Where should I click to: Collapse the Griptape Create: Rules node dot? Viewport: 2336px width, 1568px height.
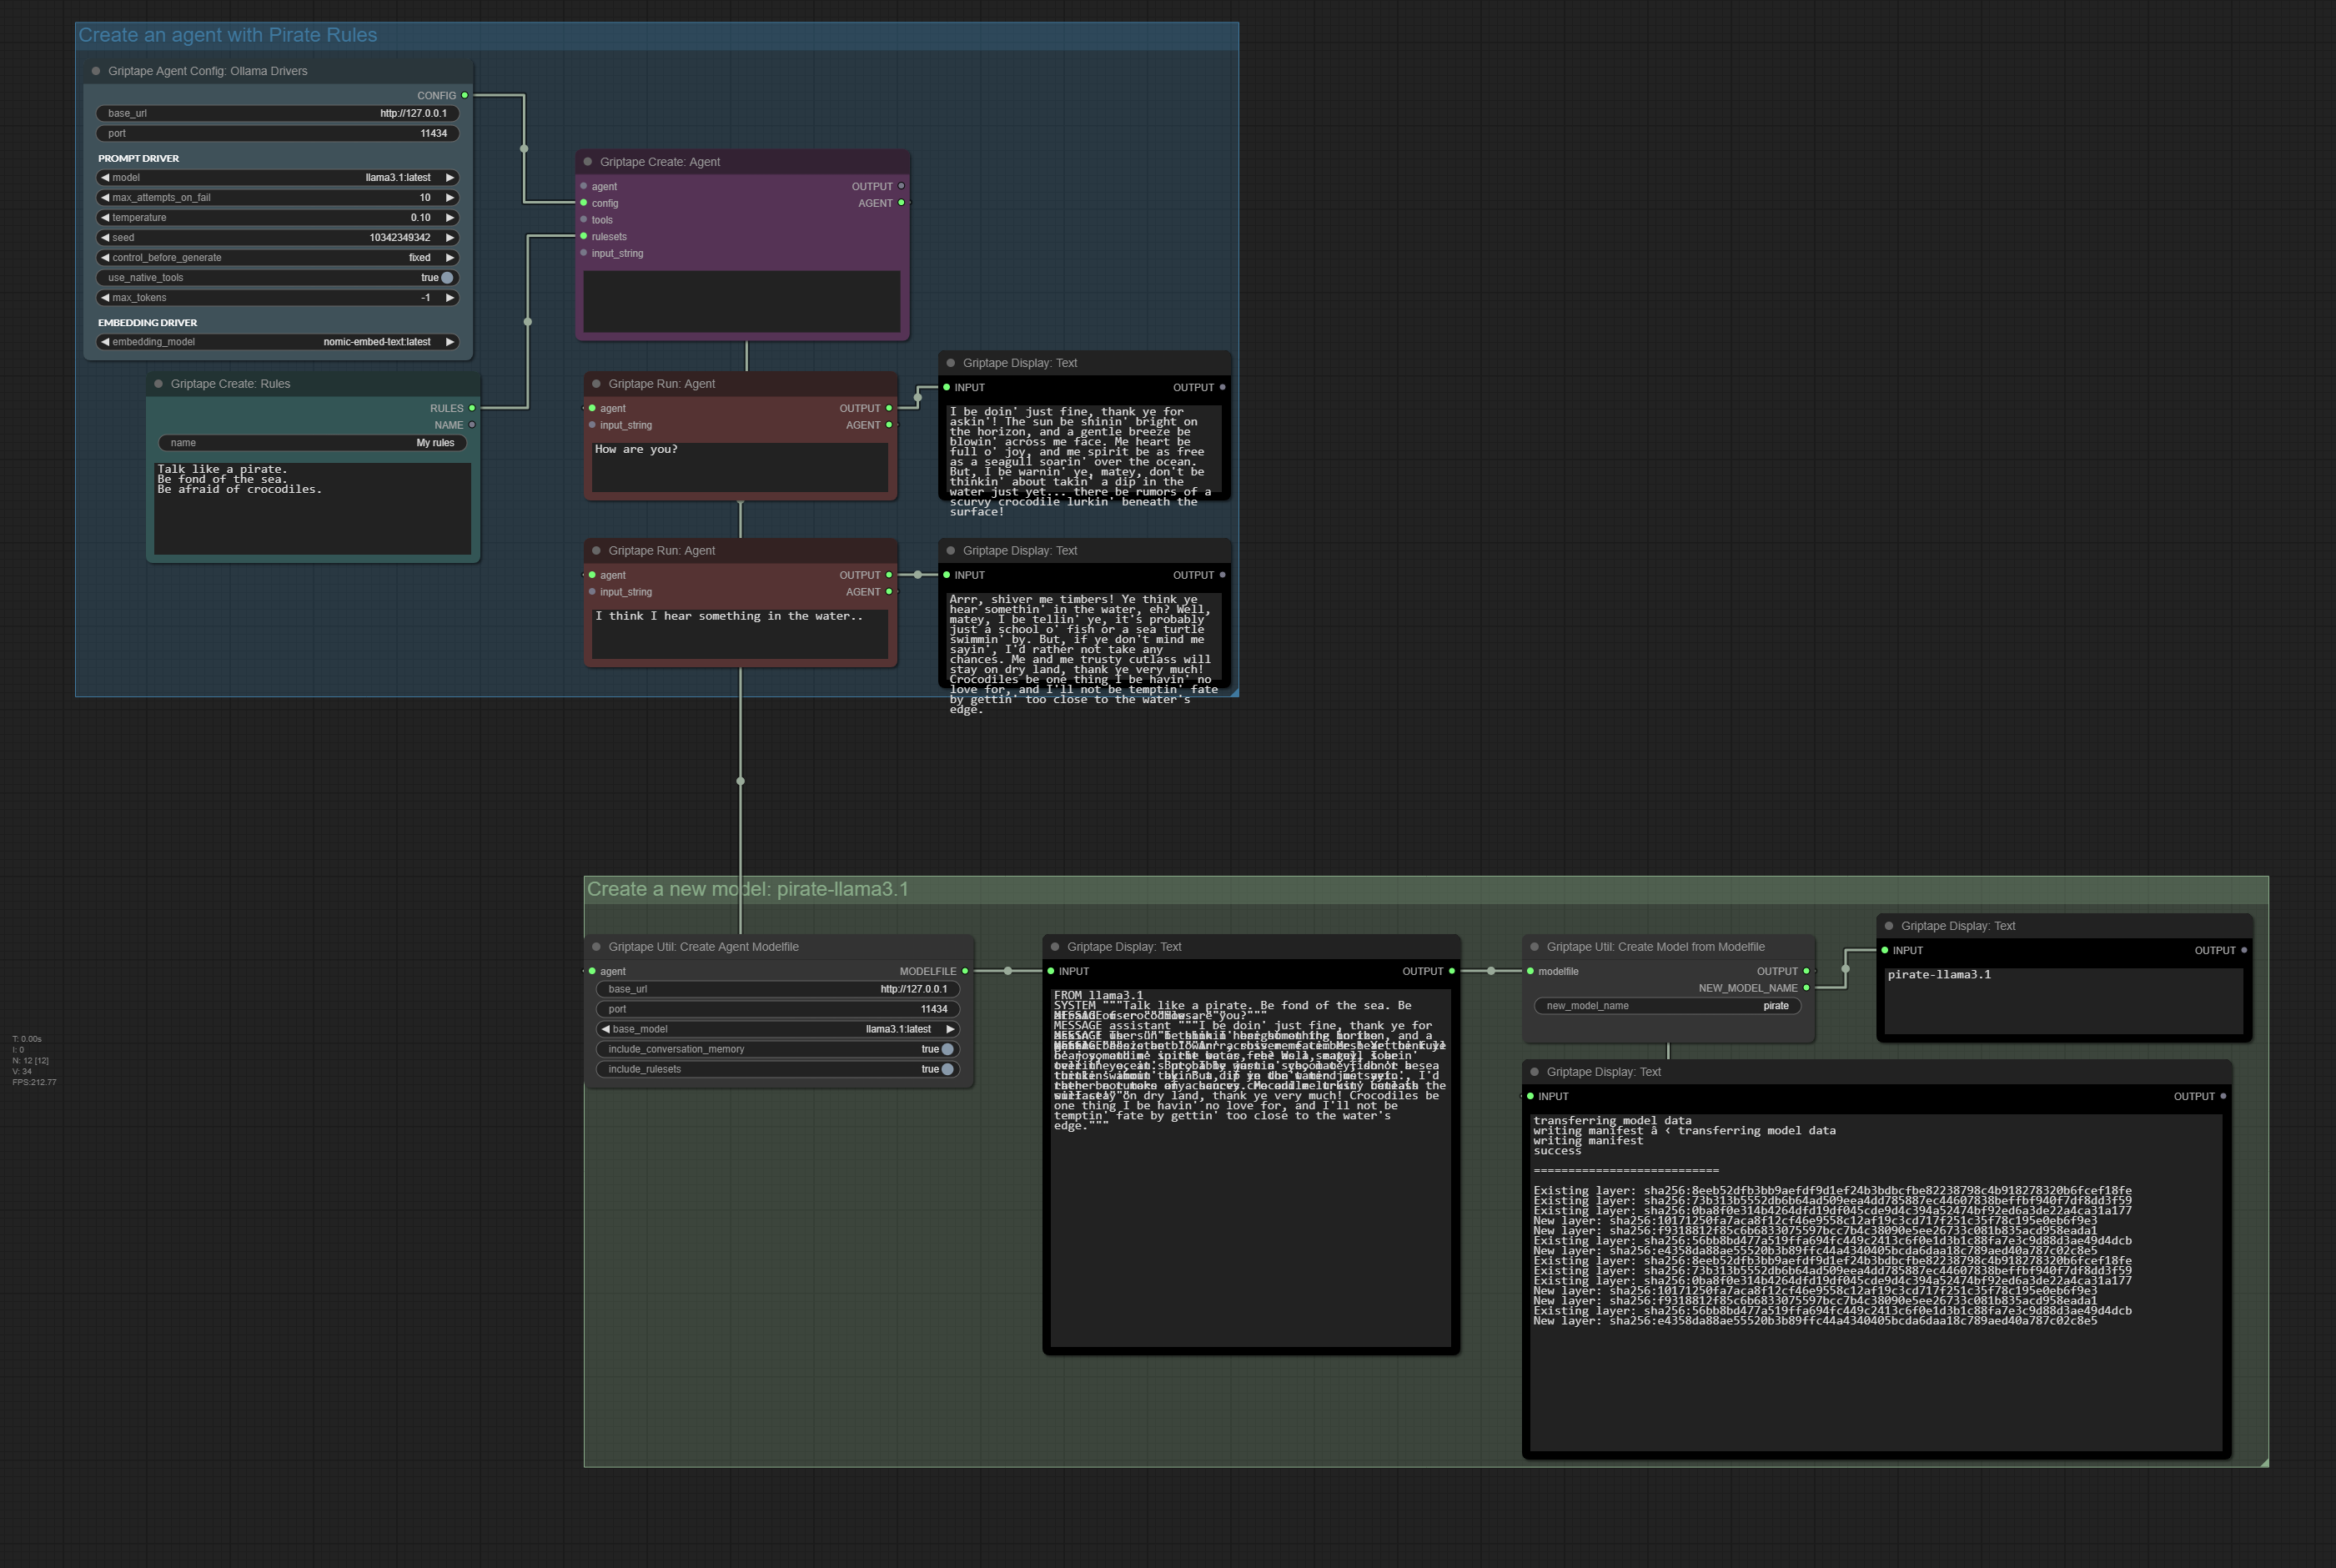[159, 384]
